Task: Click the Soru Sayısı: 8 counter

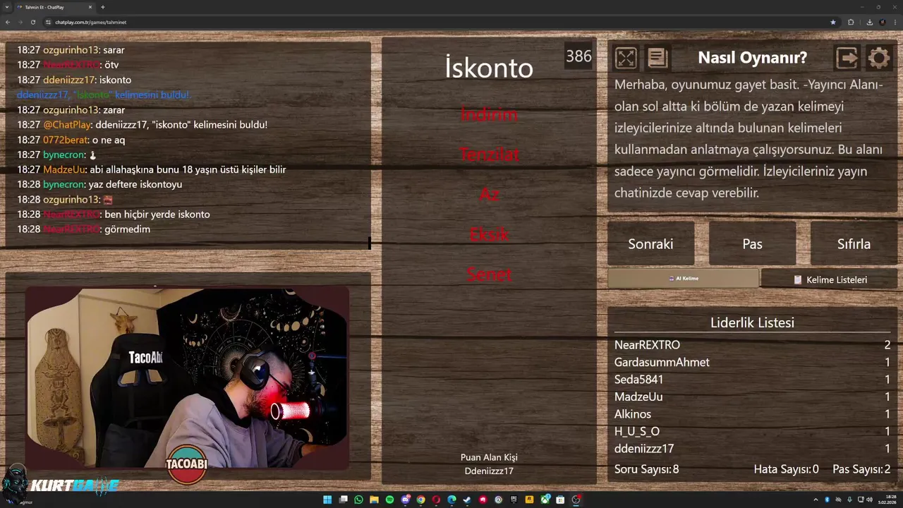Action: 646,469
